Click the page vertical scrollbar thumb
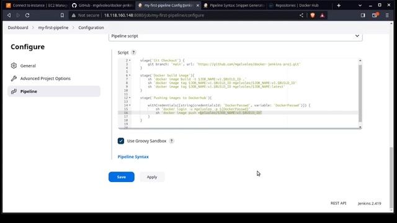Screen dimensions: 397x223 point(391,177)
